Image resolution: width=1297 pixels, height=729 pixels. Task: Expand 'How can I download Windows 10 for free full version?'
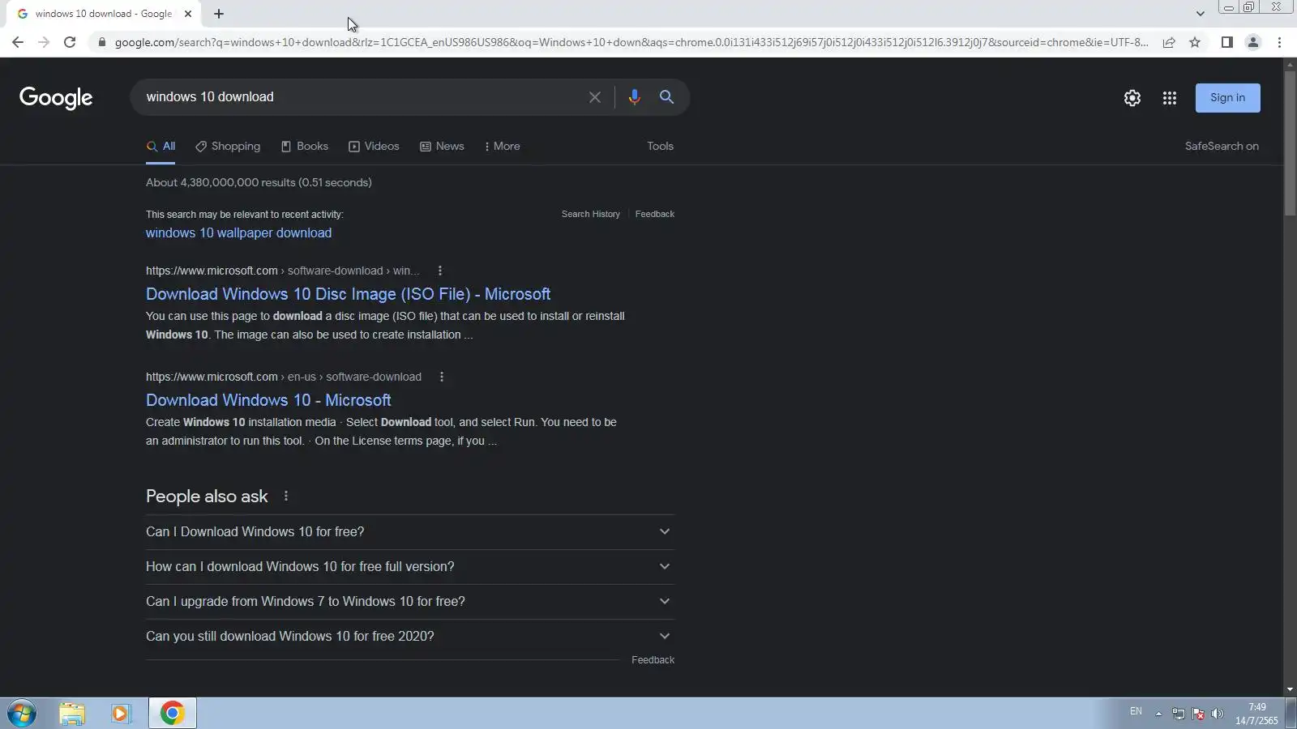[x=410, y=567]
